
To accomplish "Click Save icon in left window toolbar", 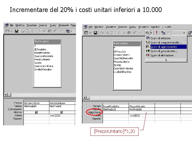I will (17, 31).
